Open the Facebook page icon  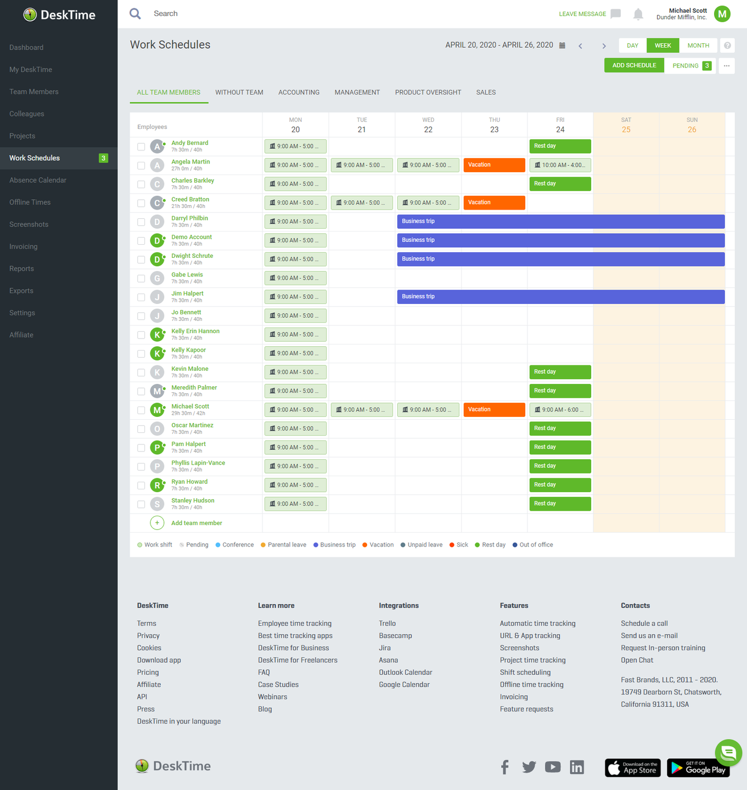pyautogui.click(x=505, y=767)
